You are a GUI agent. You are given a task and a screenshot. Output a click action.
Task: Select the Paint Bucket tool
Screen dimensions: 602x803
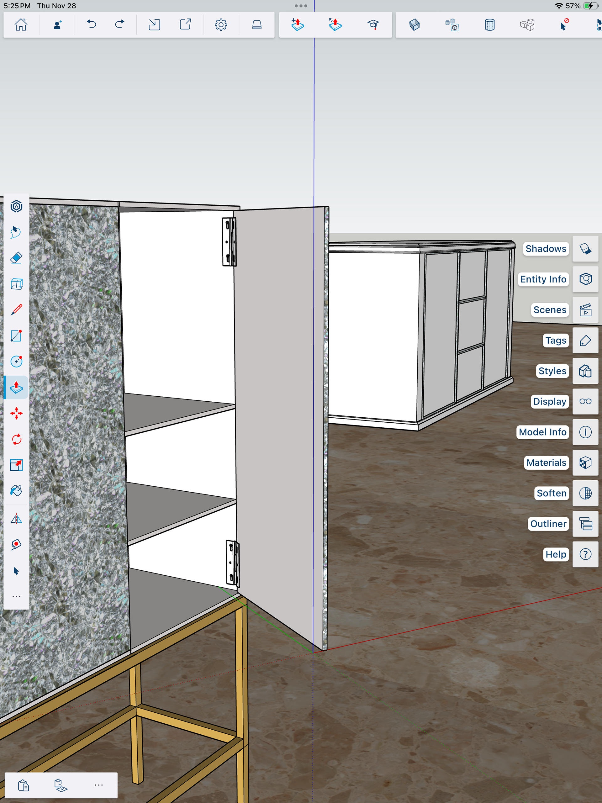coord(16,491)
